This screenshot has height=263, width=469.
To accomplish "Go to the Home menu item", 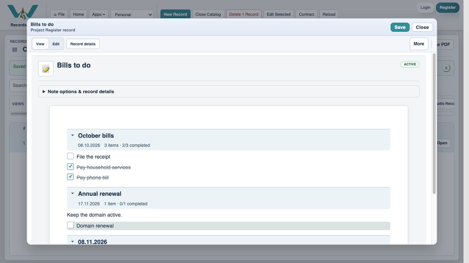I will pos(78,15).
